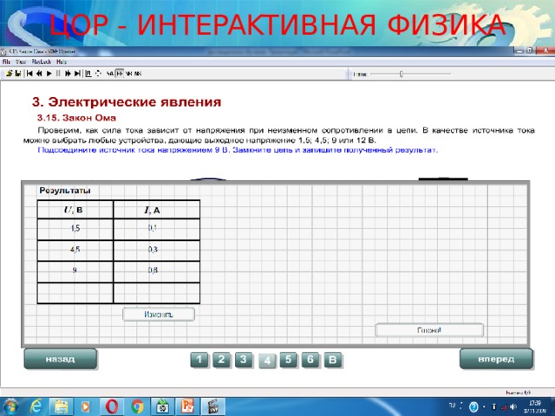Open the Windows Start button
Screen dimensions: 555x416
click(x=10, y=406)
